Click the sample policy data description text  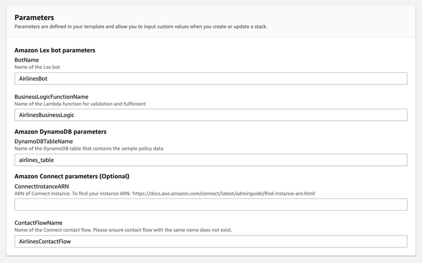point(89,148)
